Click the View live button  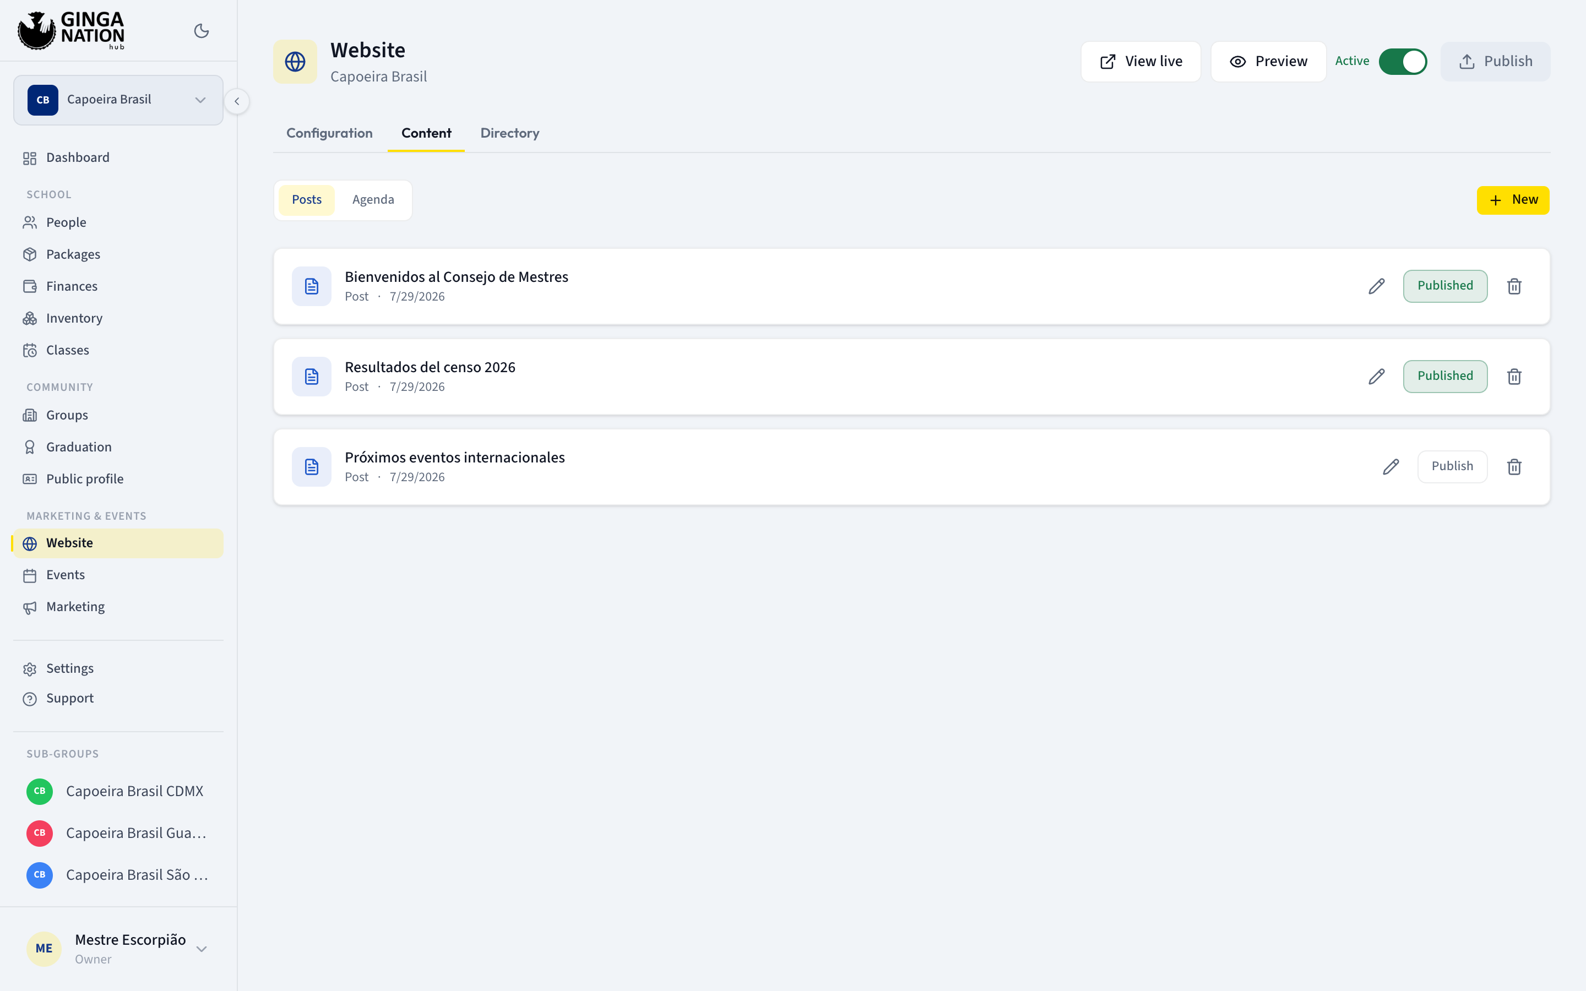(1140, 62)
